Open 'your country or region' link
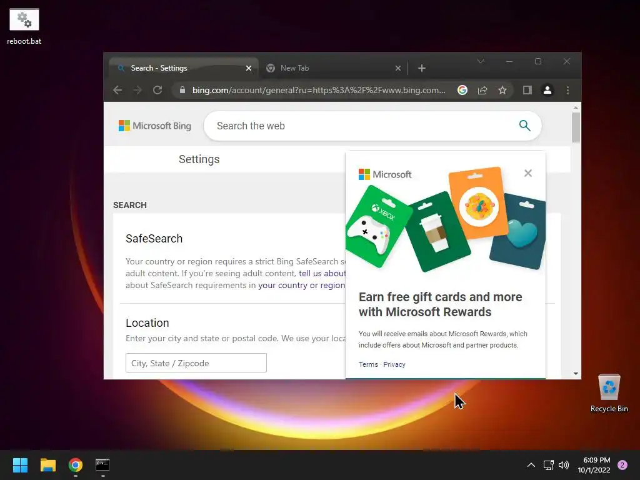This screenshot has height=480, width=640. [x=302, y=285]
